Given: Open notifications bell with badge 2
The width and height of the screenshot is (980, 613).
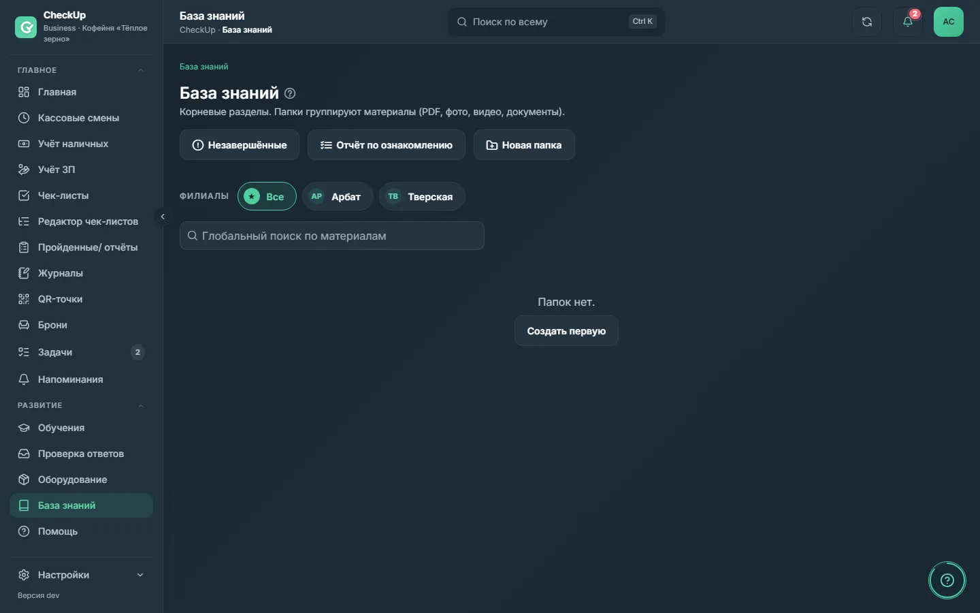Looking at the screenshot, I should [x=908, y=22].
